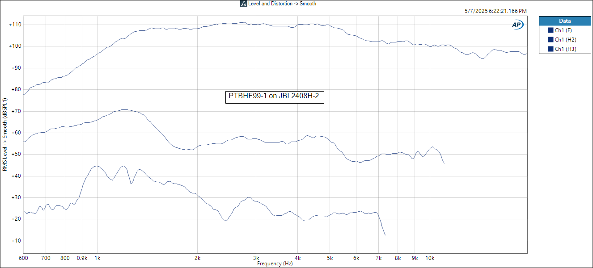The height and width of the screenshot is (268, 593).
Task: Click the +40 y-axis tick label
Action: click(16, 176)
